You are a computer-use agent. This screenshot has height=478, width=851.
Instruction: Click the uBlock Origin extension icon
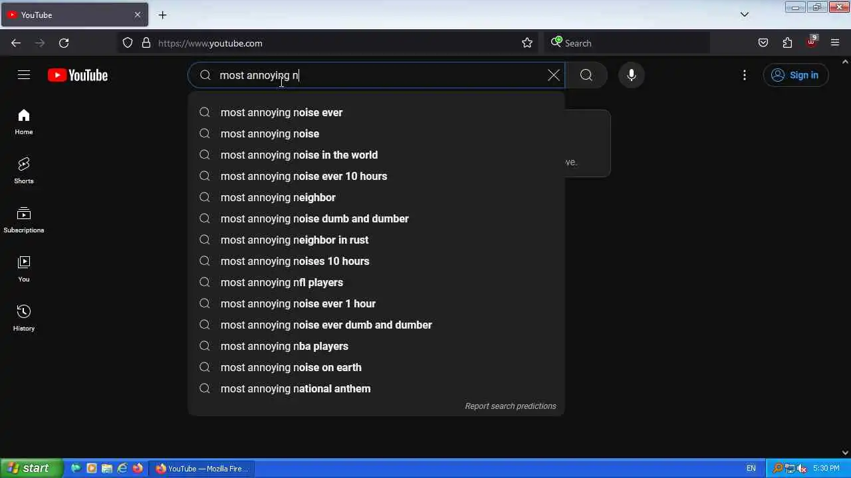click(811, 43)
